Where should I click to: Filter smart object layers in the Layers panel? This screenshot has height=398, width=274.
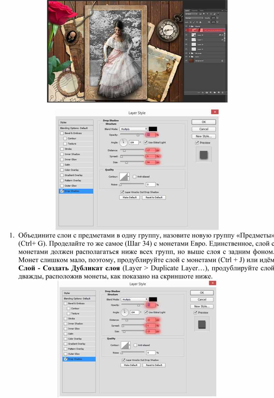click(x=214, y=14)
